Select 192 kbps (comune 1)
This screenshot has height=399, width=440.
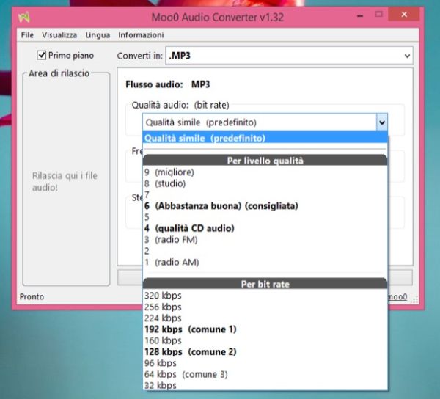coord(190,329)
